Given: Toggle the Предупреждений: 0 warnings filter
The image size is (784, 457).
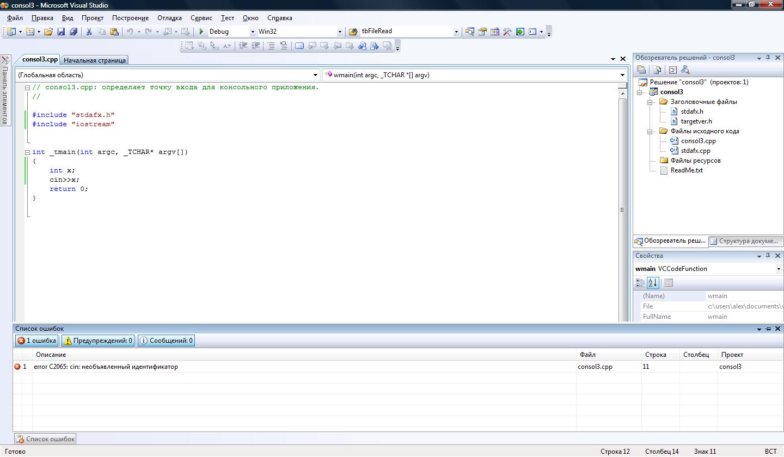Looking at the screenshot, I should [x=98, y=341].
